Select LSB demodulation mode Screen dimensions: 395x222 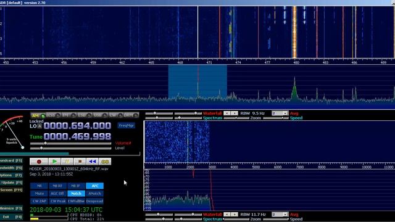[x=85, y=115]
